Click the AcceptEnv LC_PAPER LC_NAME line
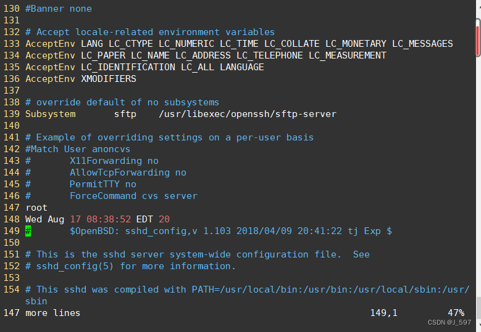The width and height of the screenshot is (481, 332). pyautogui.click(x=206, y=55)
